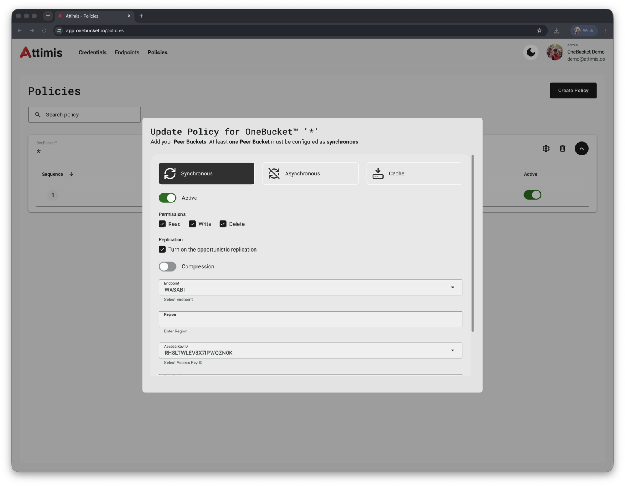Enable the Compression switch
625x486 pixels.
167,266
